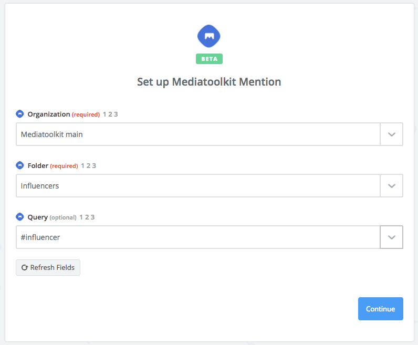The height and width of the screenshot is (345, 418).
Task: Click the 1 2 3 hint next to Query
Action: click(x=87, y=217)
